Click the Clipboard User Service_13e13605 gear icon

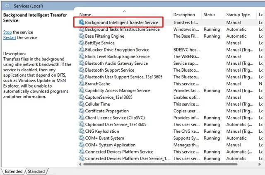82,124
